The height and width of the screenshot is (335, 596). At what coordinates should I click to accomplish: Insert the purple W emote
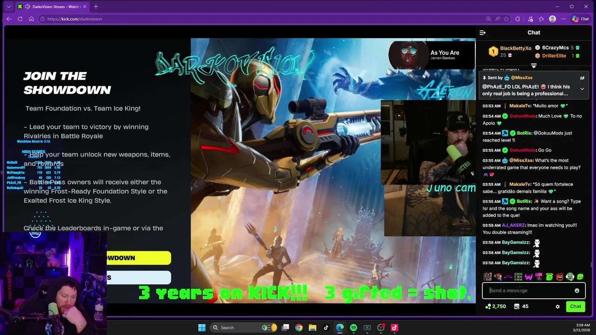tap(528, 277)
